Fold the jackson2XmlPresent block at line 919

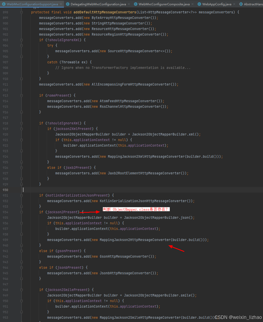21,129
